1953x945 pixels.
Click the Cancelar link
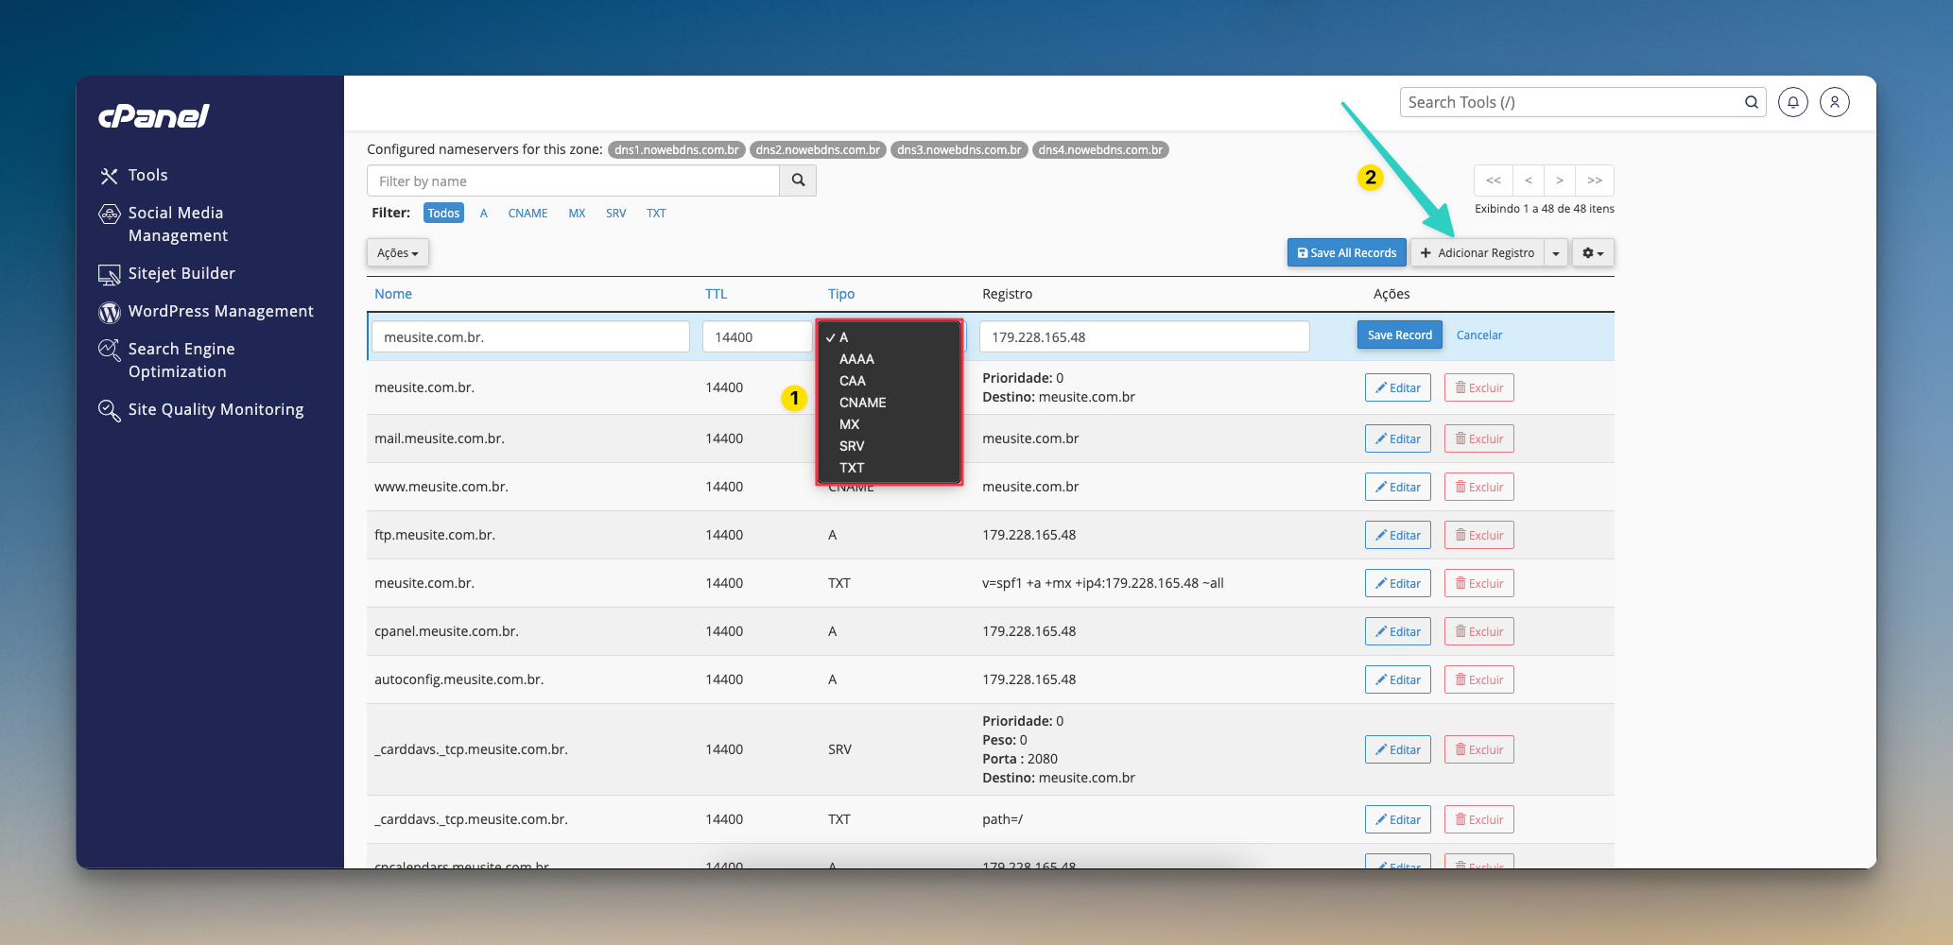(x=1478, y=335)
